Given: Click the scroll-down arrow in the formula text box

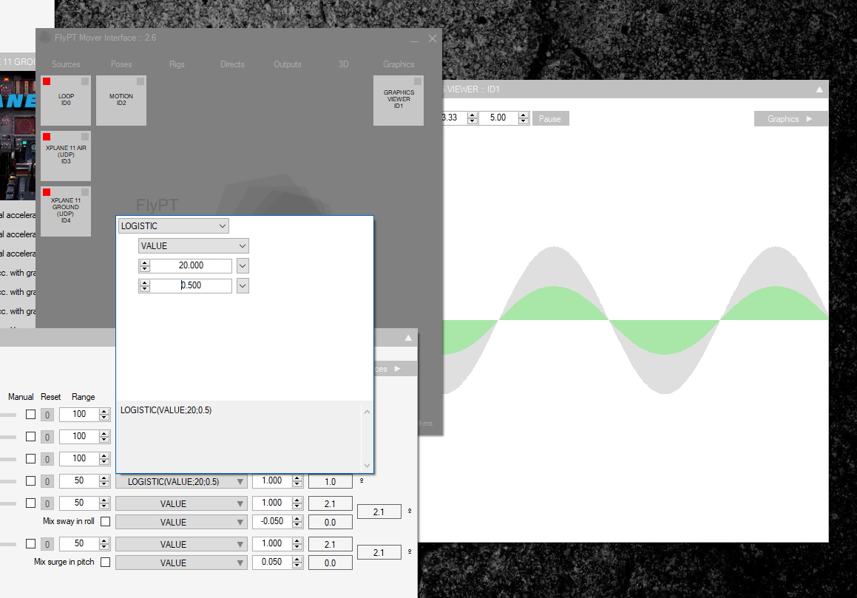Looking at the screenshot, I should pyautogui.click(x=367, y=466).
